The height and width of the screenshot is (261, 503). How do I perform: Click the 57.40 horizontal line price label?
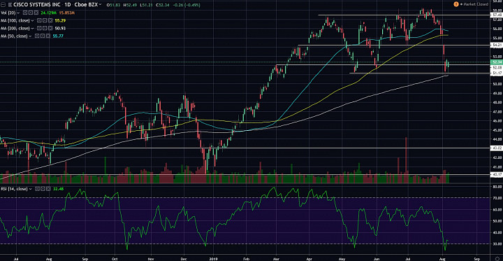(496, 15)
